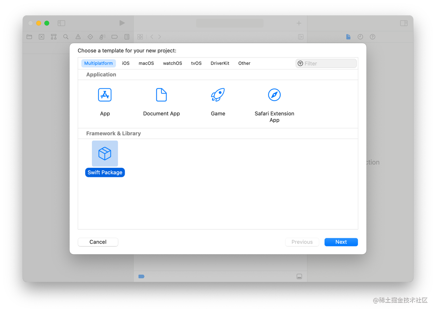Switch to the watchOS tab

point(172,63)
